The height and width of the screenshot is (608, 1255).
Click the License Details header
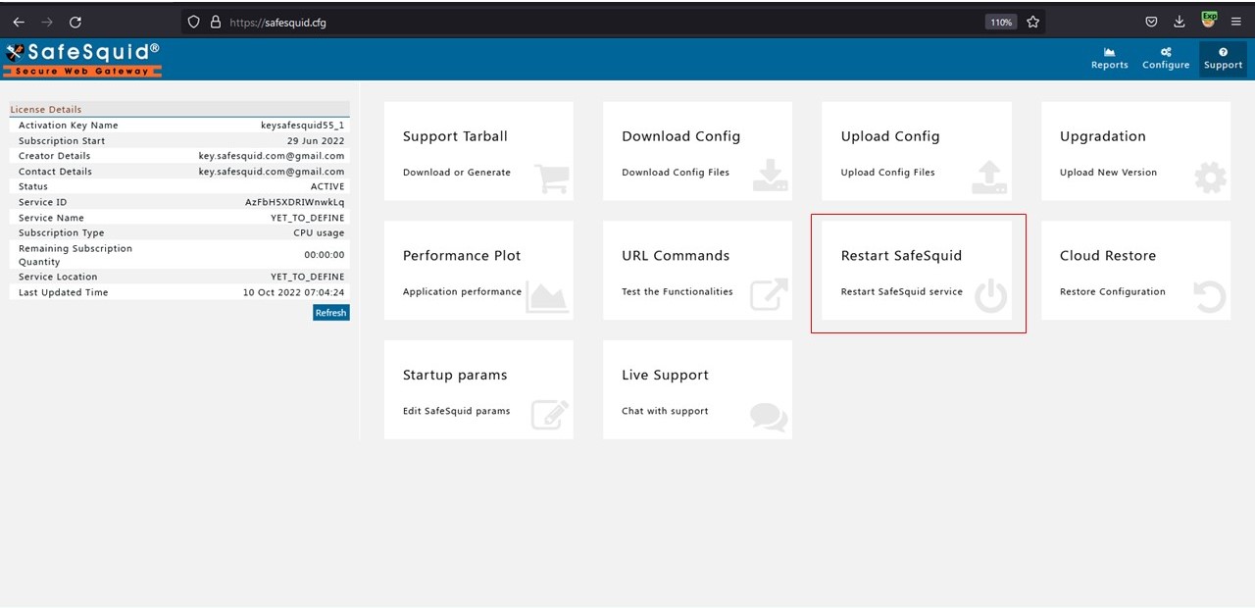(179, 109)
